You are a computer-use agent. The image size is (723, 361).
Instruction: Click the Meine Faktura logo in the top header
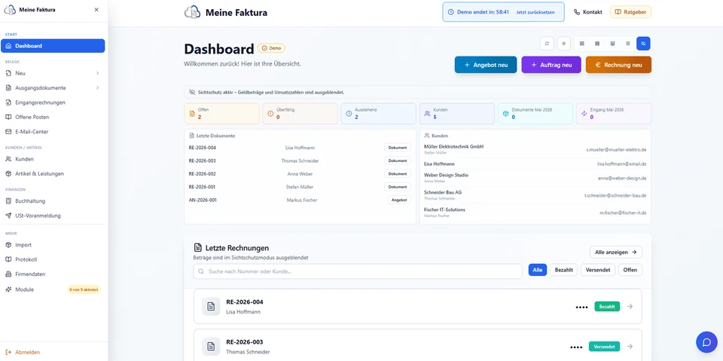tap(192, 13)
